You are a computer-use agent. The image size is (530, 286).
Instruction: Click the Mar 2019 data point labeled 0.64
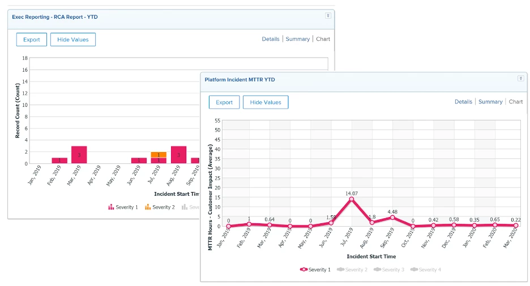[270, 225]
